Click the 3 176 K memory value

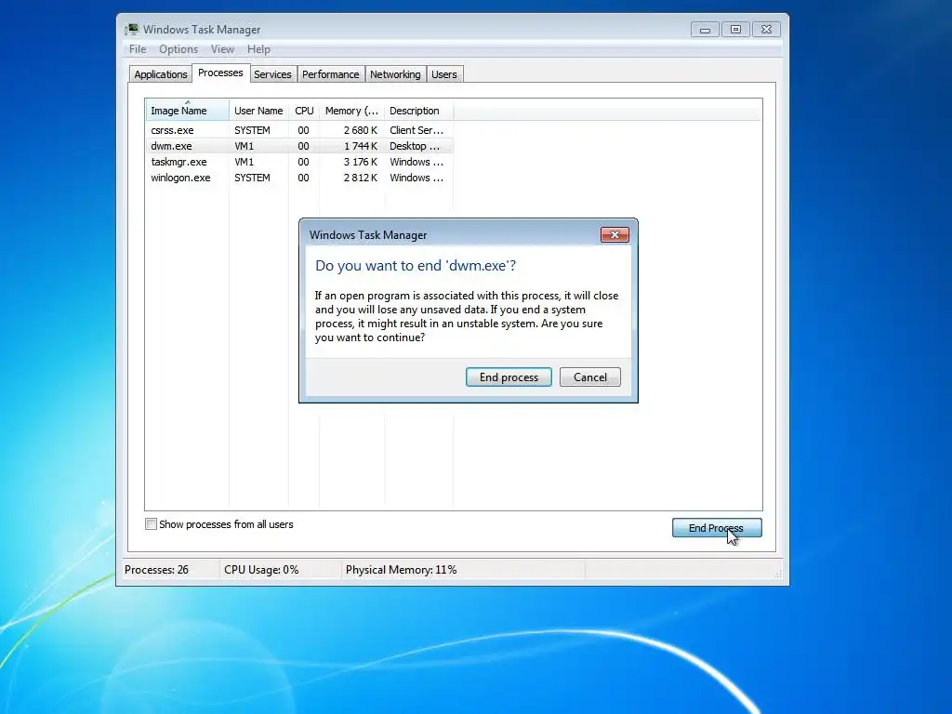pos(361,162)
